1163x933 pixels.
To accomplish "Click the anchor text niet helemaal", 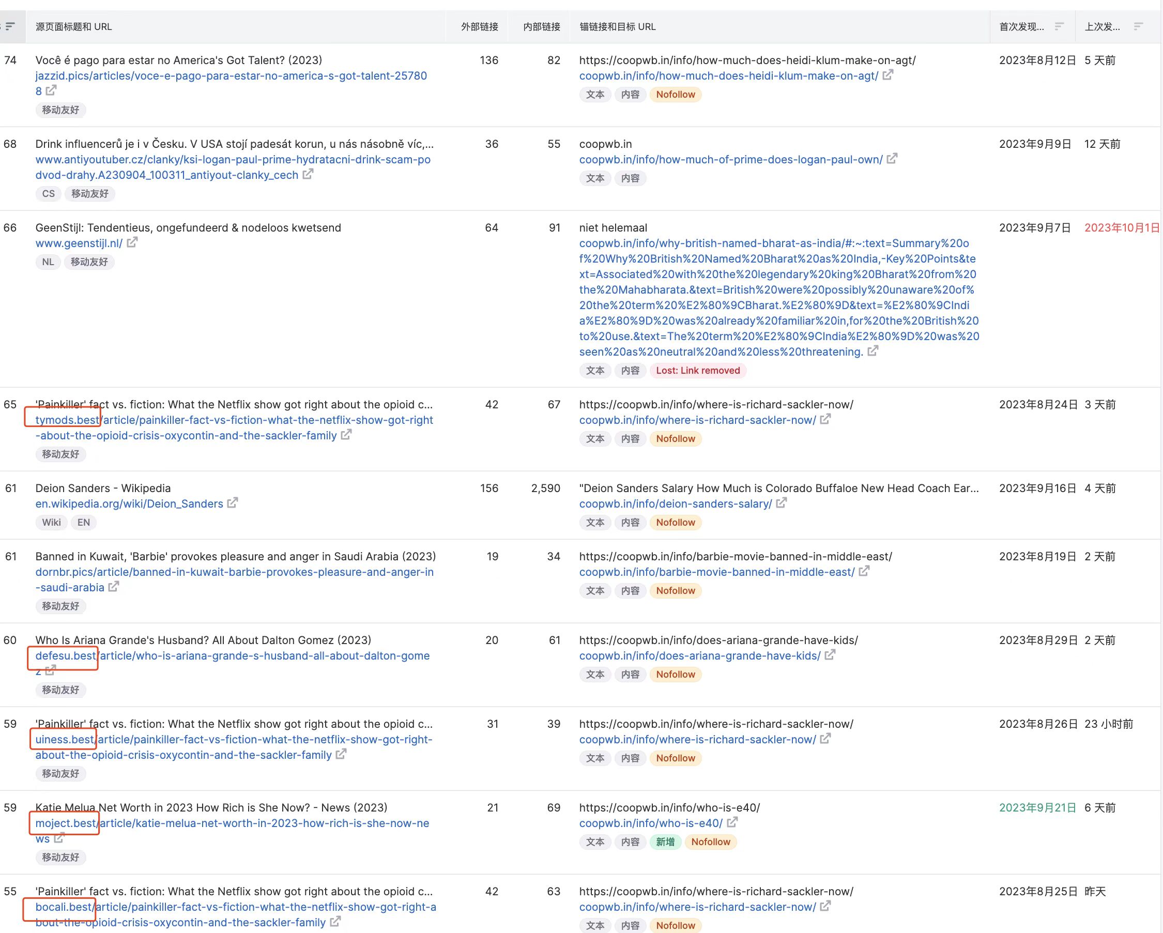I will coord(613,227).
